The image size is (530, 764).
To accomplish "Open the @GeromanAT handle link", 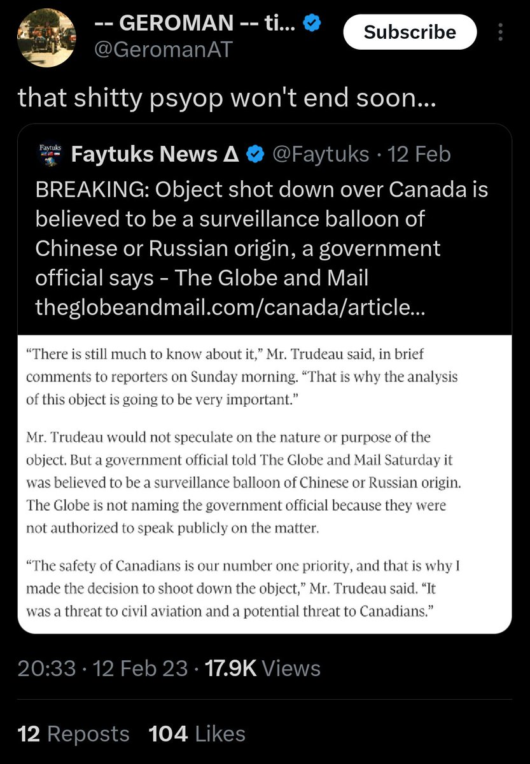I will tap(162, 48).
